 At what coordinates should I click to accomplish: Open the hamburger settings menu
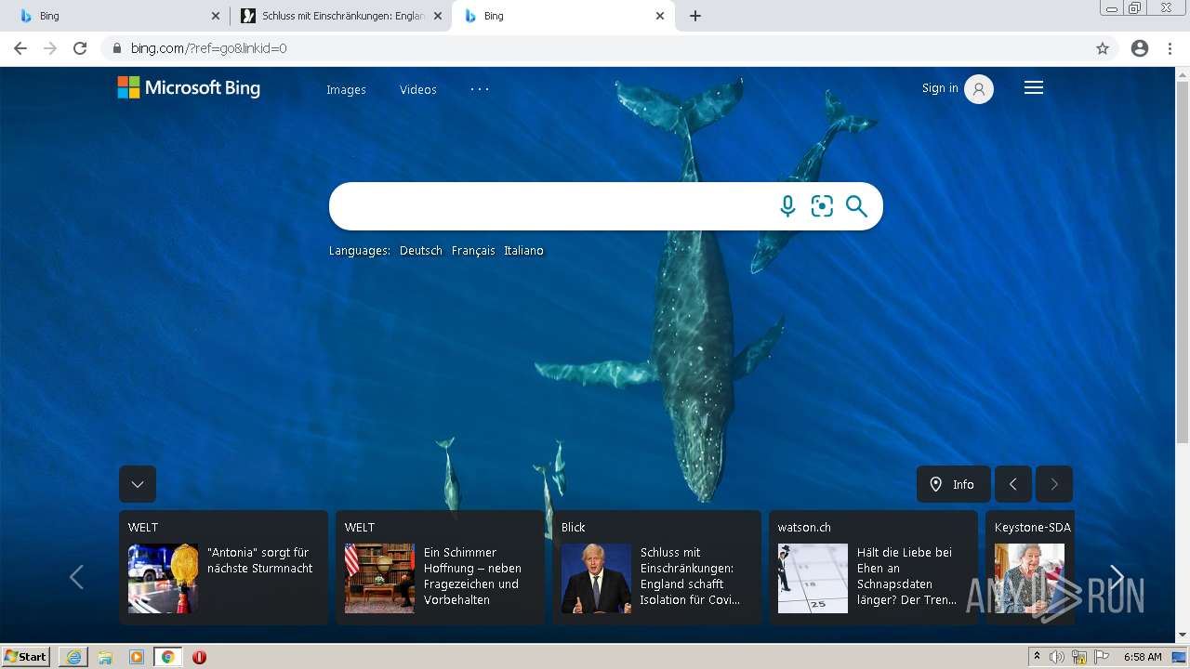[x=1034, y=87]
